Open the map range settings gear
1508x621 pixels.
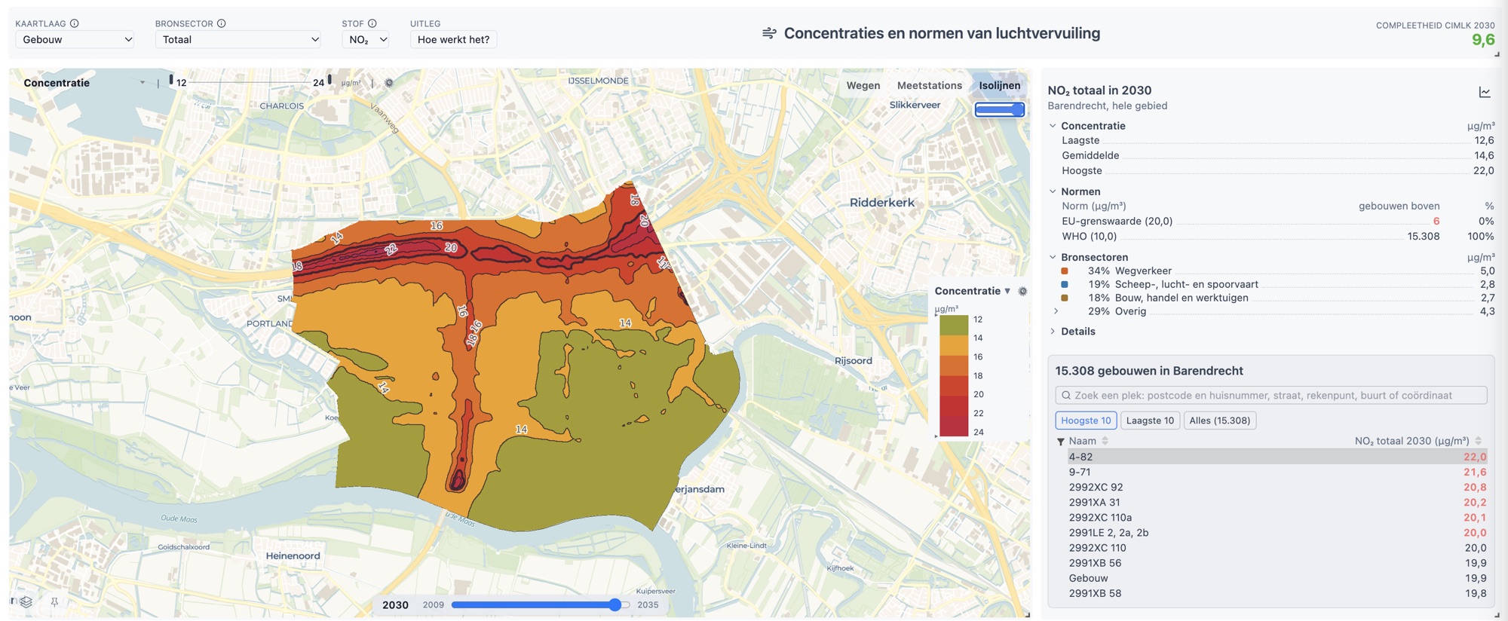click(389, 83)
